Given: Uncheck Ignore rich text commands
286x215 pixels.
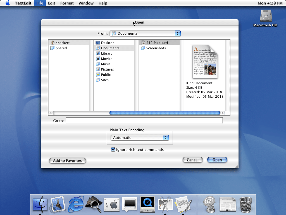Looking at the screenshot, I should click(x=113, y=149).
